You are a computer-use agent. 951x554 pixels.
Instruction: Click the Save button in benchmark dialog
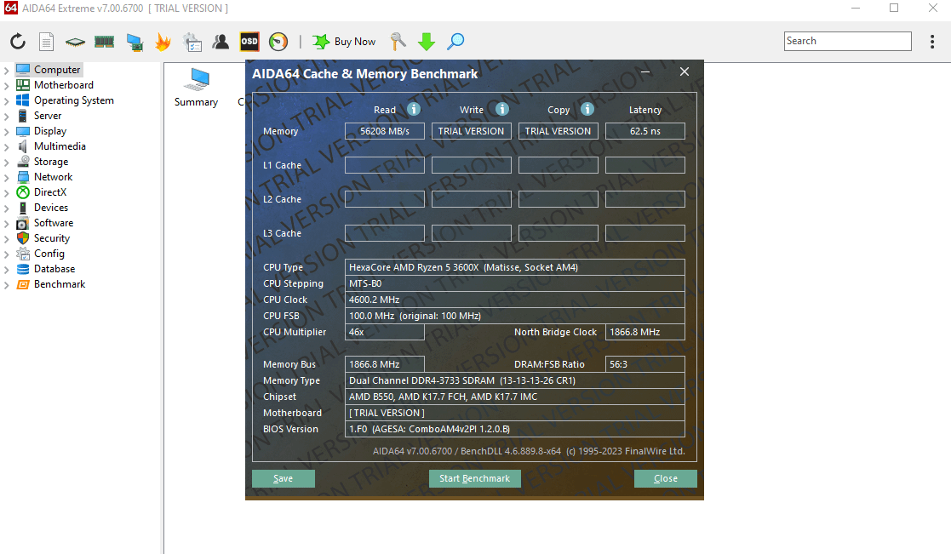[x=284, y=478]
